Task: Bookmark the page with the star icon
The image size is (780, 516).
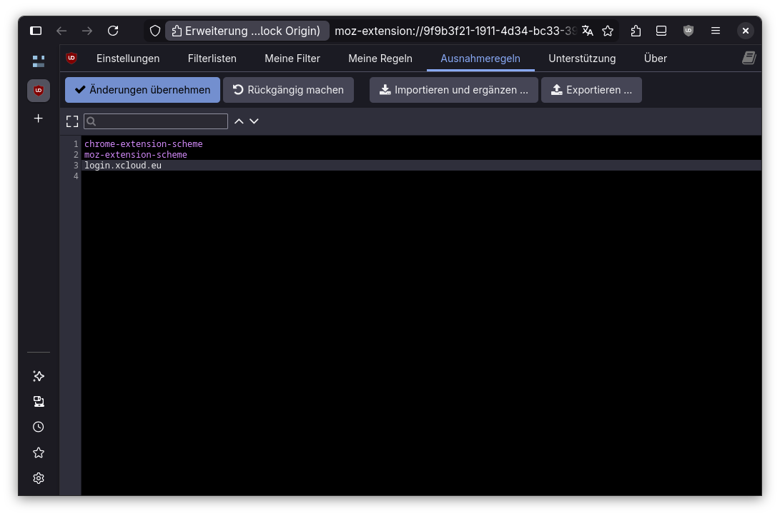Action: [608, 31]
